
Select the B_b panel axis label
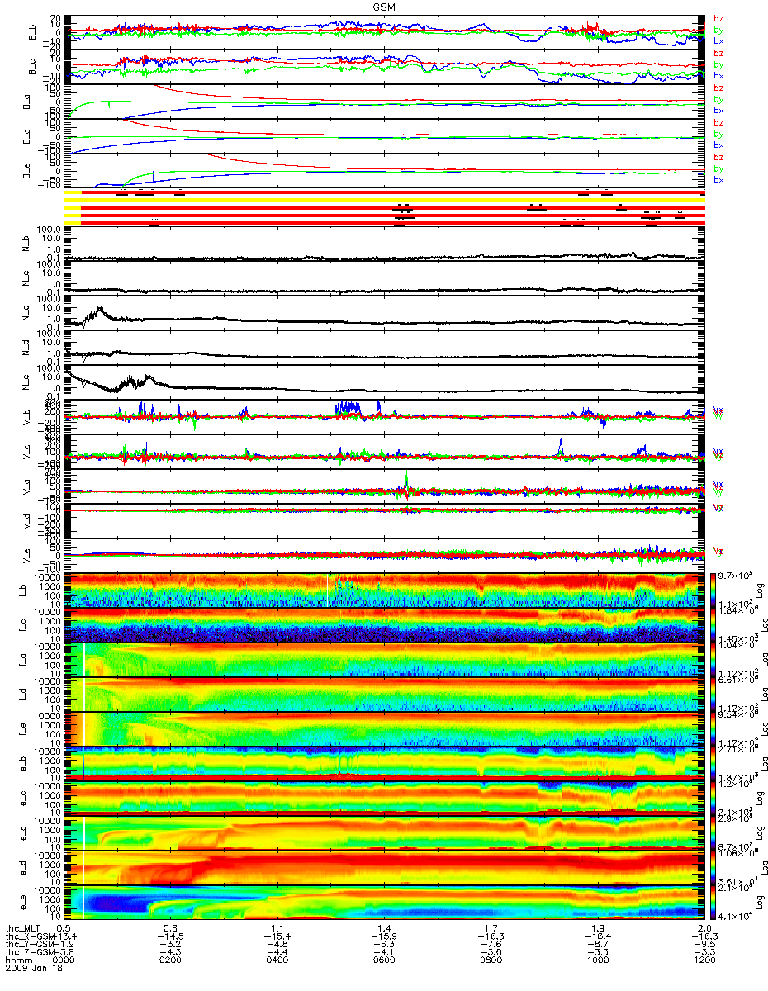[x=33, y=32]
